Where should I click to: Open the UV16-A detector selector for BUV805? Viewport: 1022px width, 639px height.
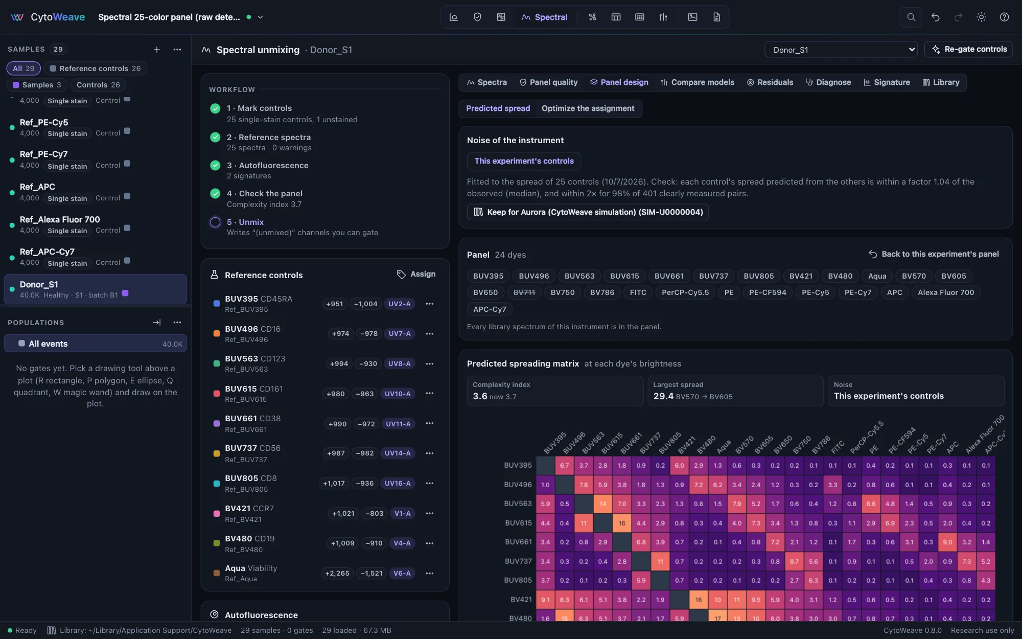(398, 483)
